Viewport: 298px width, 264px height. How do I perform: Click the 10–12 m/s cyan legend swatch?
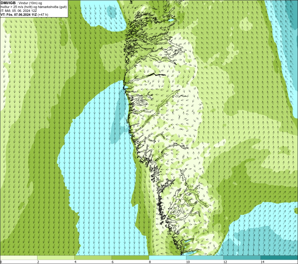(205, 257)
